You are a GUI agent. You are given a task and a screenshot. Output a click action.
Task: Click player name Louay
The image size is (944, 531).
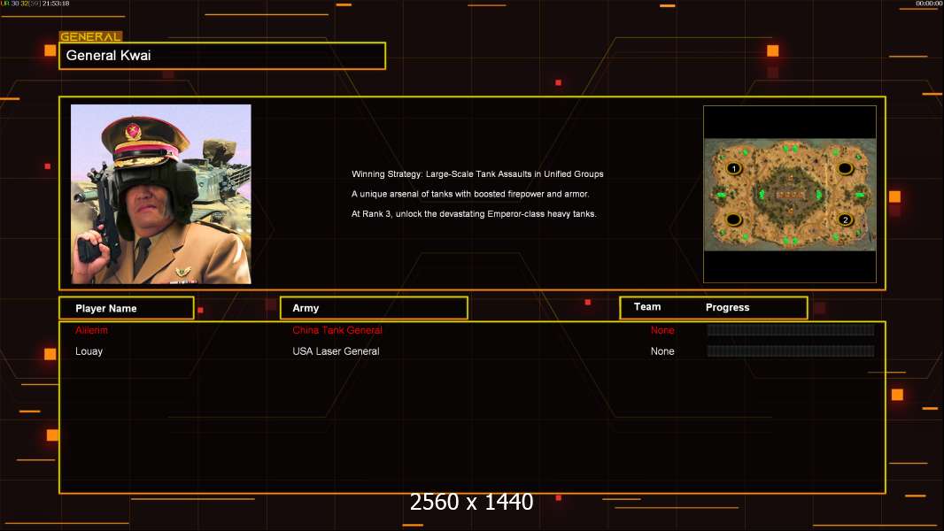tap(89, 351)
